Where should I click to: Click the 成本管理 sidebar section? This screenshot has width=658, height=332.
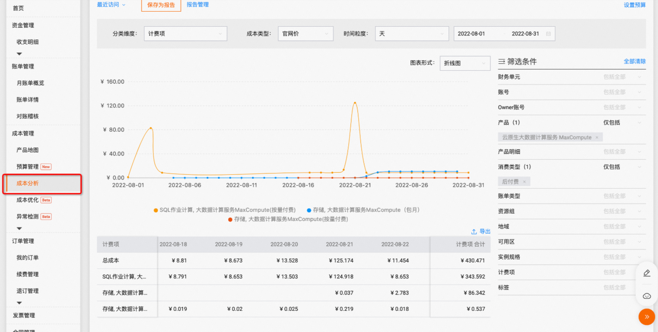(x=23, y=133)
